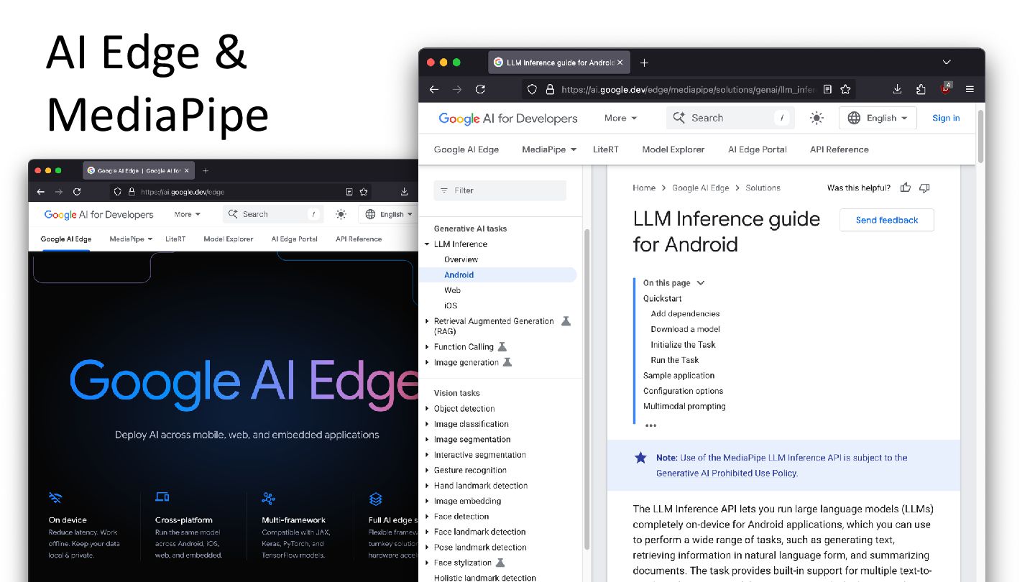Toggle the light/dark theme sun icon in the front window

point(816,118)
